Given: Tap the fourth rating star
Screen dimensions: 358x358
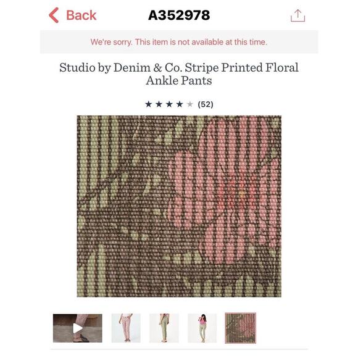Looking at the screenshot, I should pos(180,104).
